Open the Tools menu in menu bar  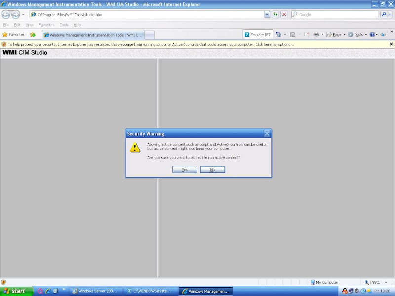point(64,25)
